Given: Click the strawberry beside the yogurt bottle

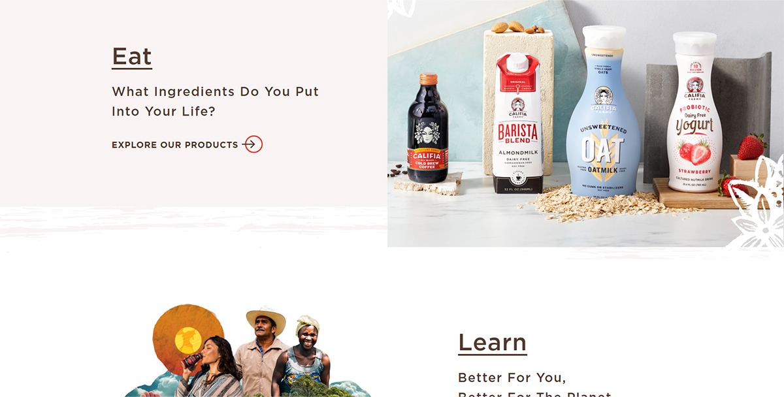Looking at the screenshot, I should (751, 146).
